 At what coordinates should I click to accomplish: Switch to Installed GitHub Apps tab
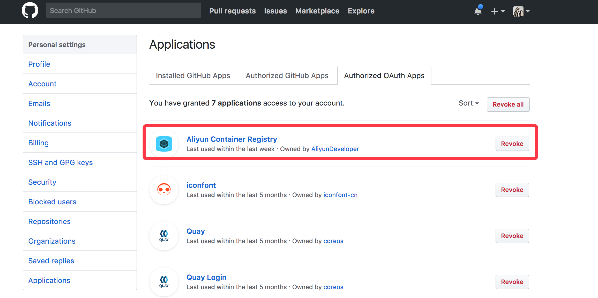193,76
